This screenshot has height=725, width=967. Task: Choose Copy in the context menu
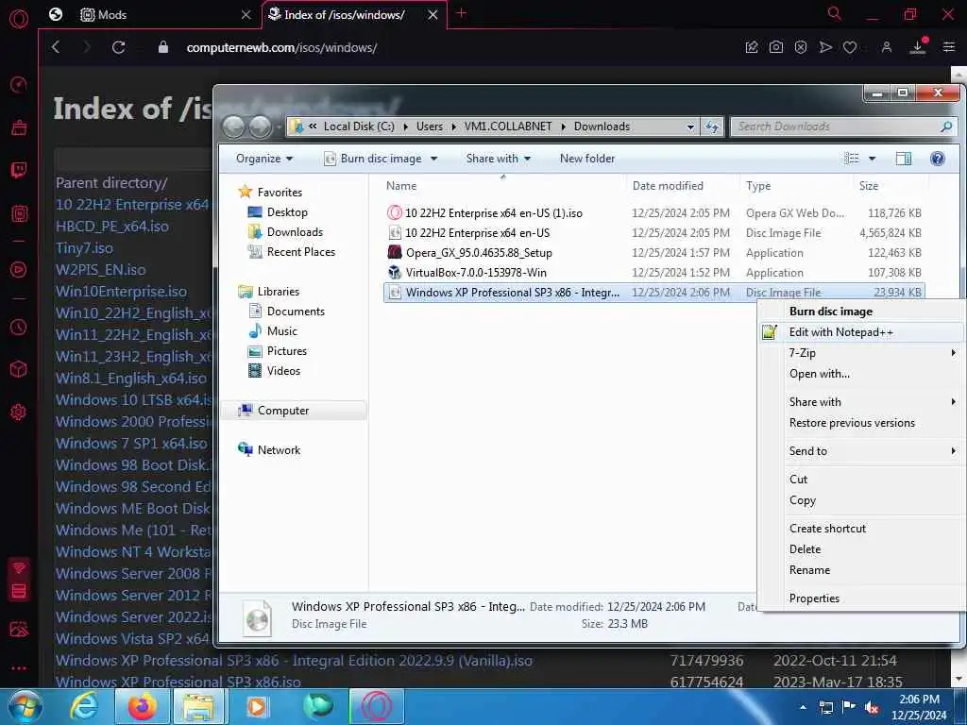tap(861, 500)
